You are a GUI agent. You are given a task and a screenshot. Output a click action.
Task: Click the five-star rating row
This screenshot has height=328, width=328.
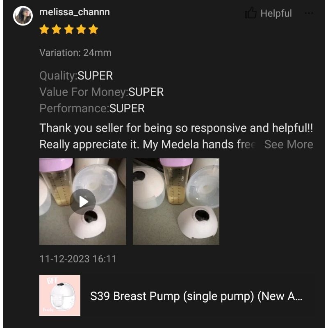coord(69,29)
